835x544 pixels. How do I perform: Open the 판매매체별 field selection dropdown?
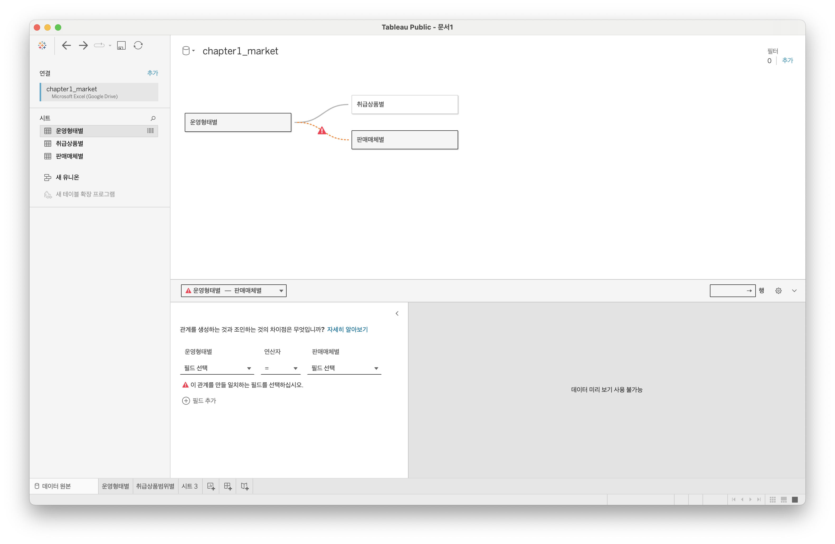344,368
